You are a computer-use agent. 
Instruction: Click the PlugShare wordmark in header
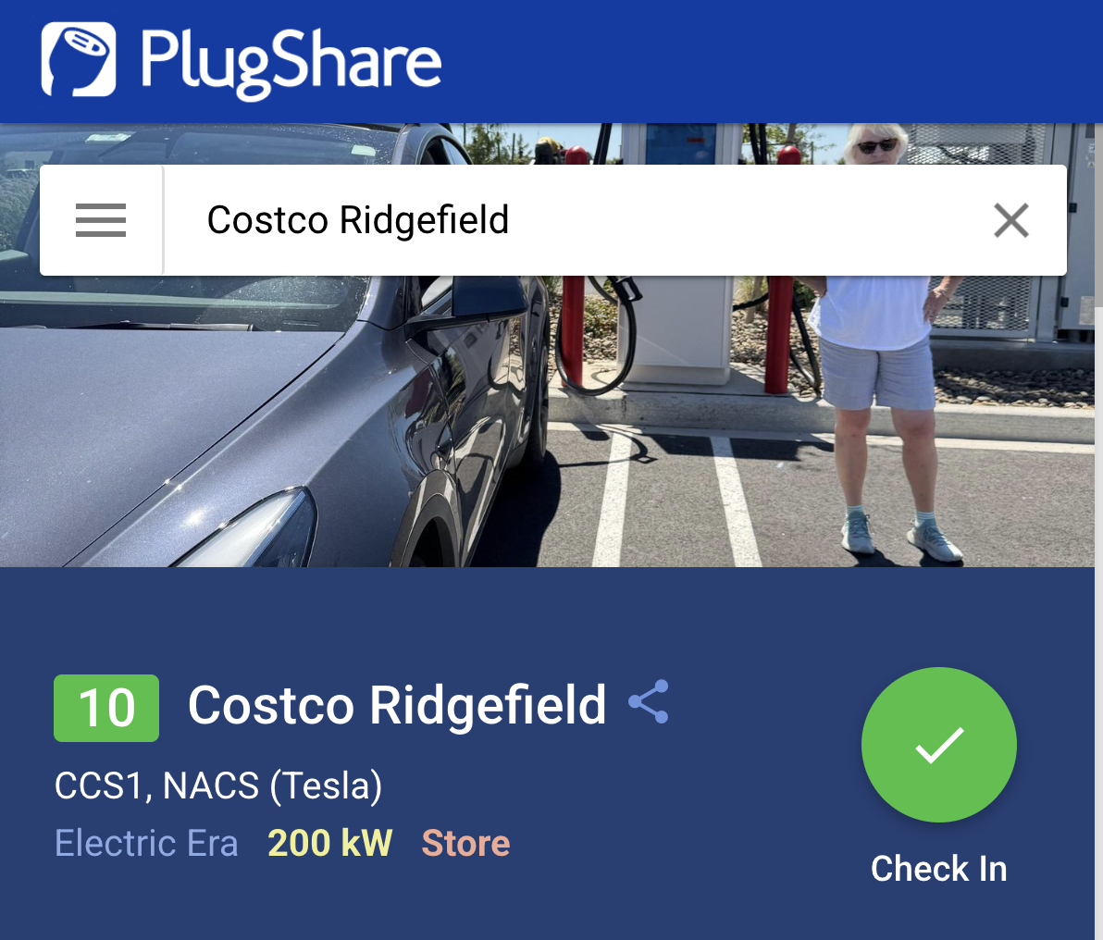point(291,62)
